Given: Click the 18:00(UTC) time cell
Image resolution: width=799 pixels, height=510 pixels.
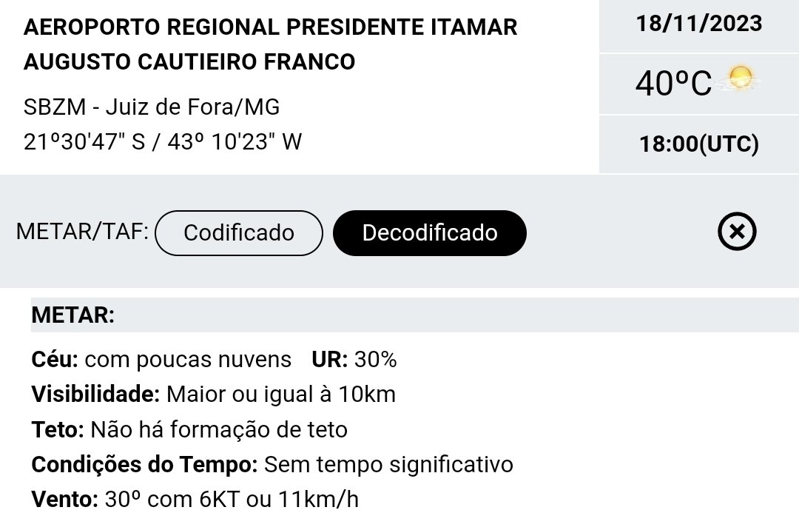Looking at the screenshot, I should tap(699, 144).
